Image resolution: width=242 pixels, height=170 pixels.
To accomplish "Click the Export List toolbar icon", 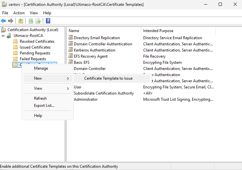I will pyautogui.click(x=38, y=21).
